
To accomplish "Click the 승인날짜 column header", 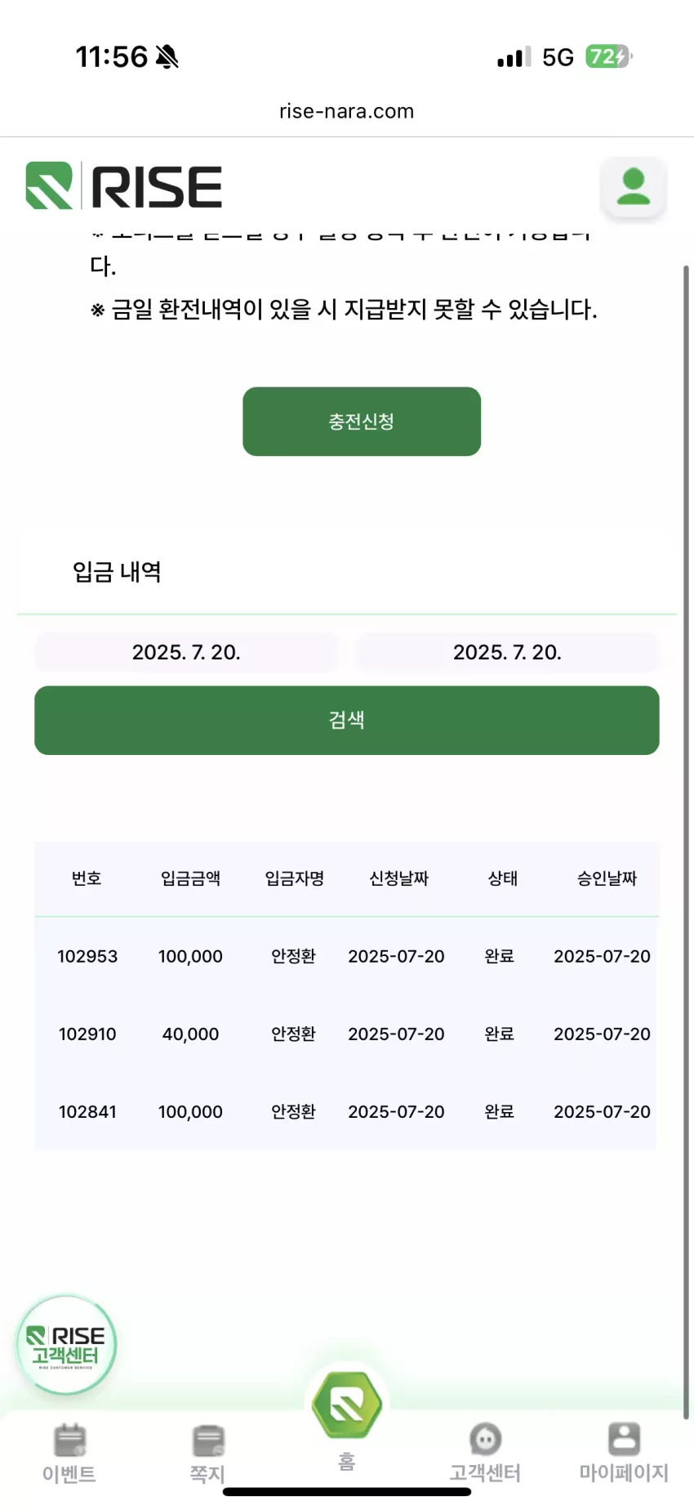I will 607,878.
